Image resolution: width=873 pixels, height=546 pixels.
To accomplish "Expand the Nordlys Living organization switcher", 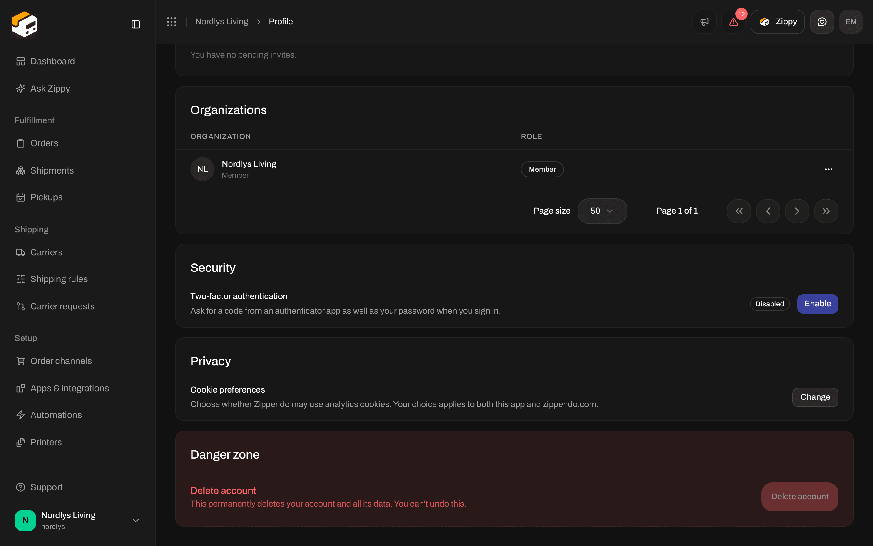I will [78, 520].
